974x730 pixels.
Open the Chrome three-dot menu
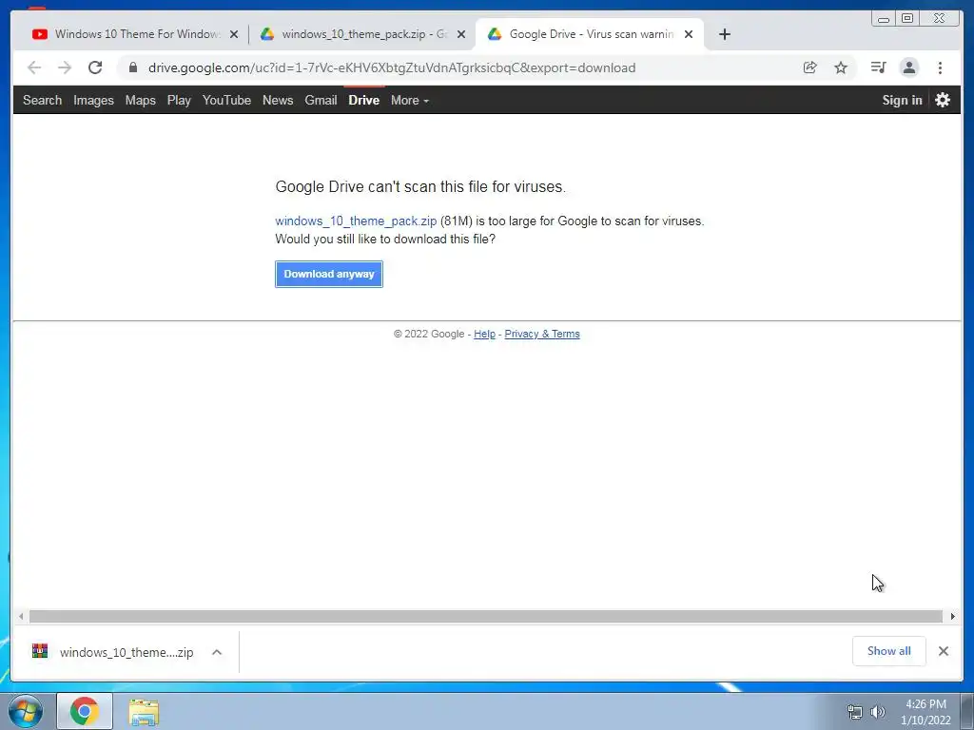[x=941, y=67]
